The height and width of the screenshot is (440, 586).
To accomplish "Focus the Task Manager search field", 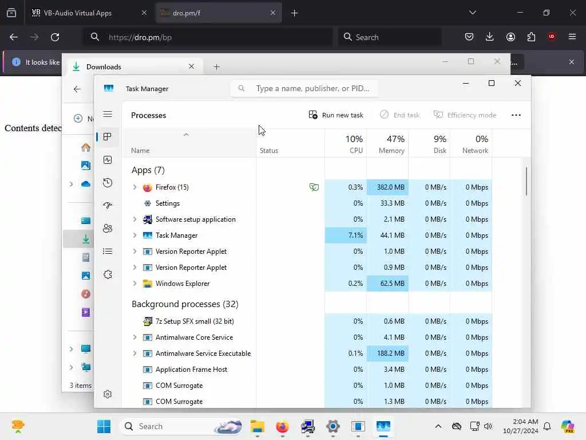I will coord(304,88).
